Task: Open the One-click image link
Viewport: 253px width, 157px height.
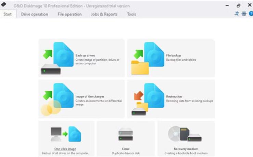Action: pos(65,149)
